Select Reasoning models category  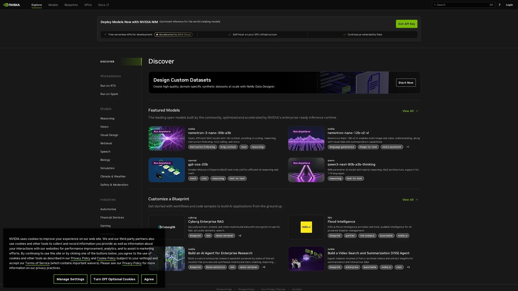(107, 119)
